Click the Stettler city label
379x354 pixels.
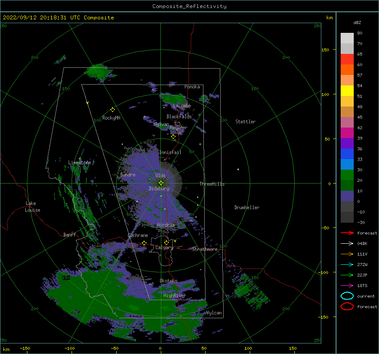pyautogui.click(x=246, y=122)
